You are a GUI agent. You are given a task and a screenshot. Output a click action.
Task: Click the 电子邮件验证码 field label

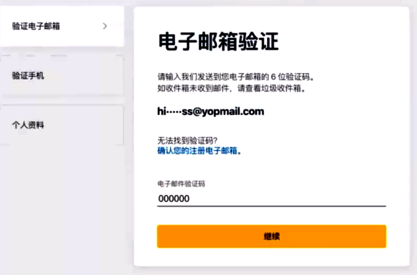(181, 184)
